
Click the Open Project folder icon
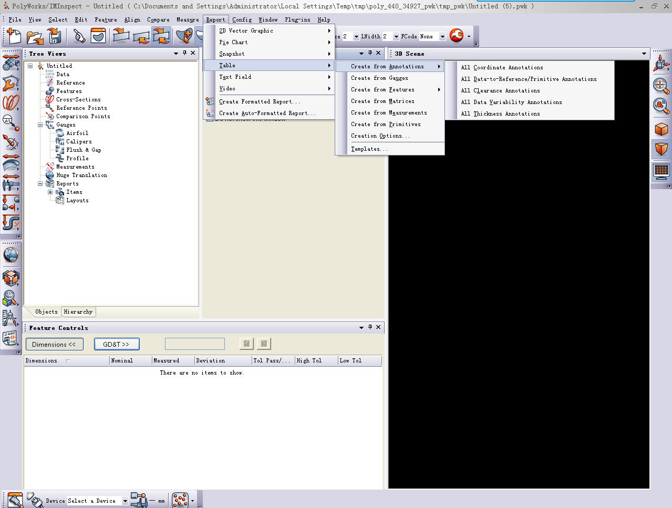click(35, 36)
